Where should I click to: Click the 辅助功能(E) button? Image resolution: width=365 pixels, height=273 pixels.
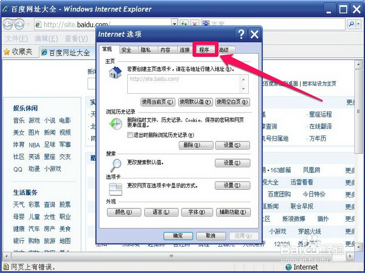pos(233,212)
